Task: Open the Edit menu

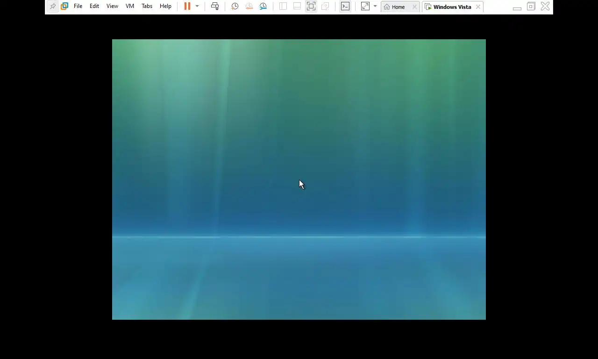Action: click(94, 7)
